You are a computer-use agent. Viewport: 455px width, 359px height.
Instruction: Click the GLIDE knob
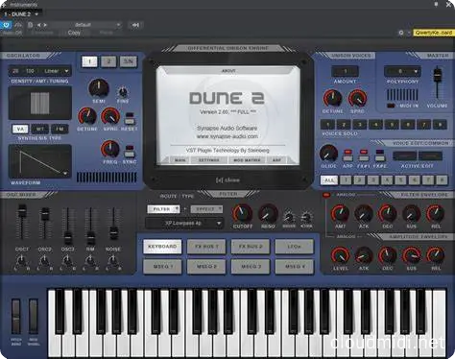328,153
